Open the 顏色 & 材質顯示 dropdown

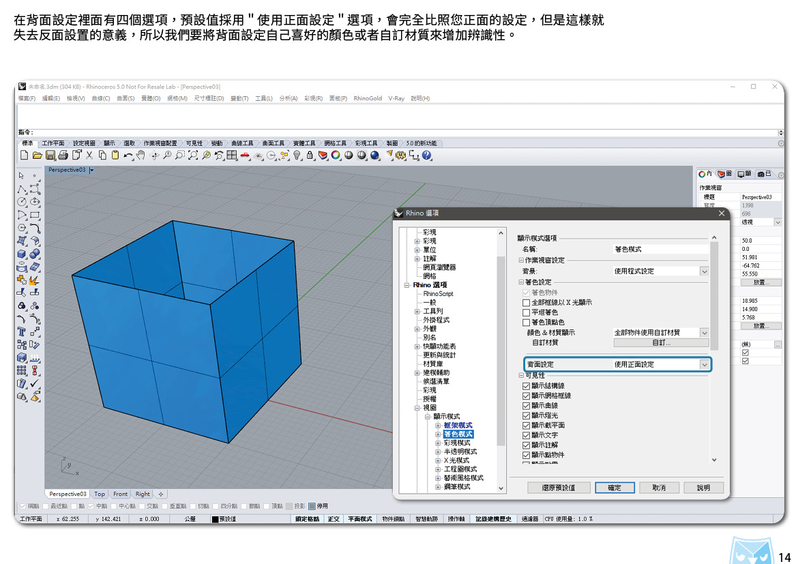(x=704, y=332)
